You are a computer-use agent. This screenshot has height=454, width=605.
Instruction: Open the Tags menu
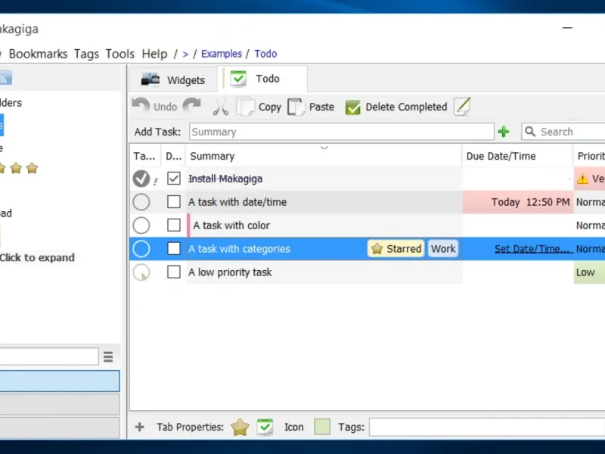click(x=86, y=54)
